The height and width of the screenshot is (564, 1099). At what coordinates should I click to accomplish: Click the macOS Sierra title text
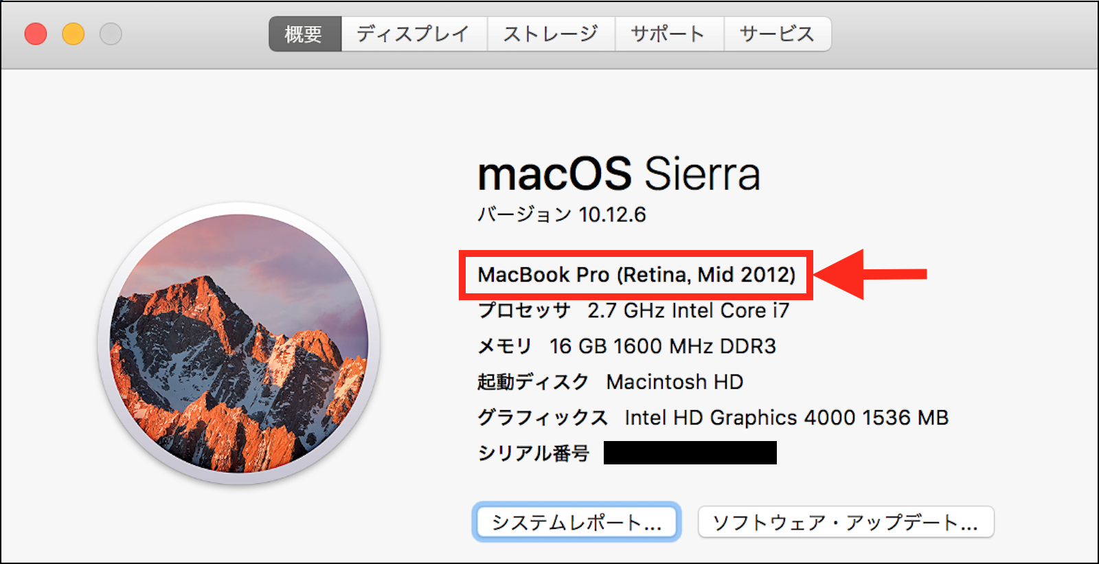[619, 174]
